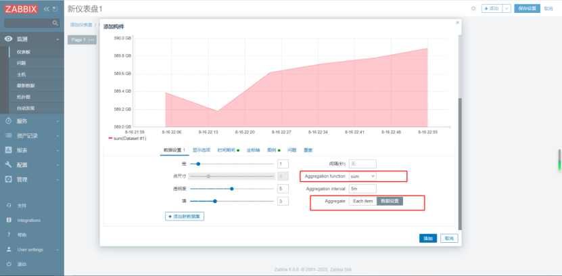The image size is (562, 276).
Task: Click the sidebar search input field
Action: pyautogui.click(x=32, y=23)
